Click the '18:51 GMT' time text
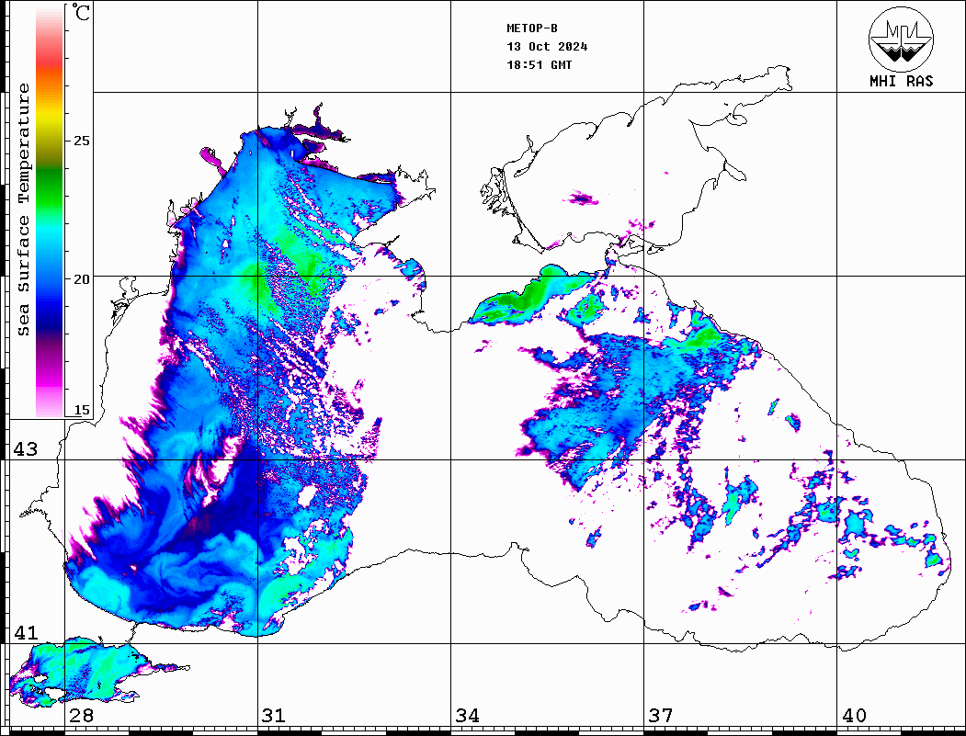This screenshot has width=966, height=736. click(539, 65)
